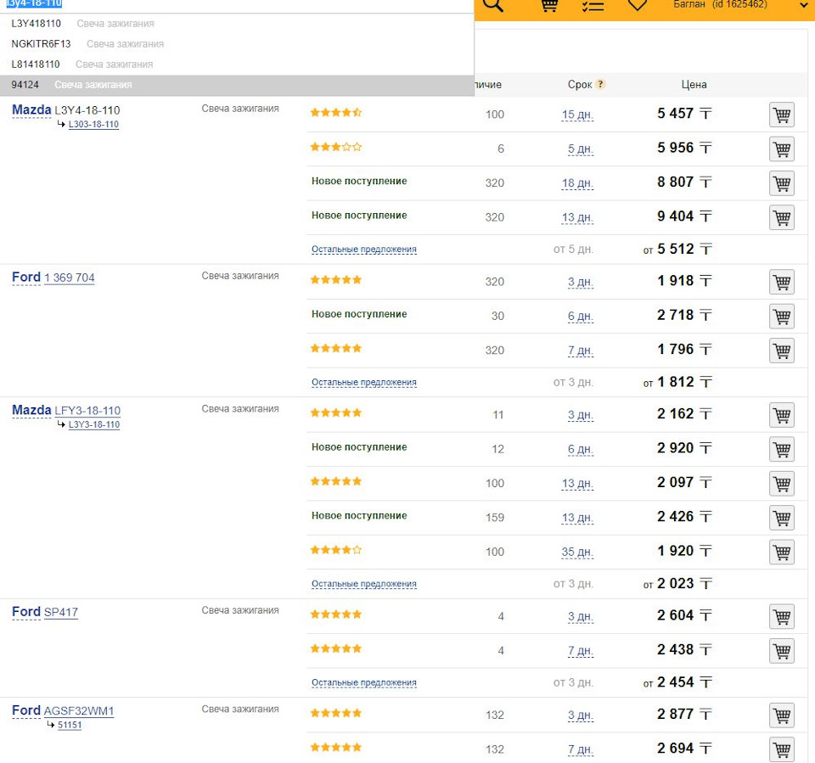Expand Остальные предложения under price 2 023
Image resolution: width=815 pixels, height=763 pixels.
pyautogui.click(x=364, y=584)
